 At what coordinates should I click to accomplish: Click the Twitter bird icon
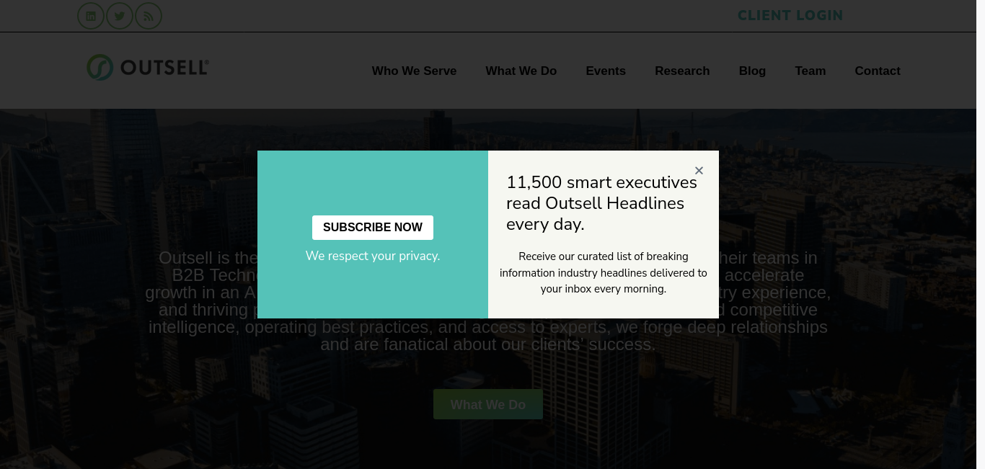tap(120, 16)
